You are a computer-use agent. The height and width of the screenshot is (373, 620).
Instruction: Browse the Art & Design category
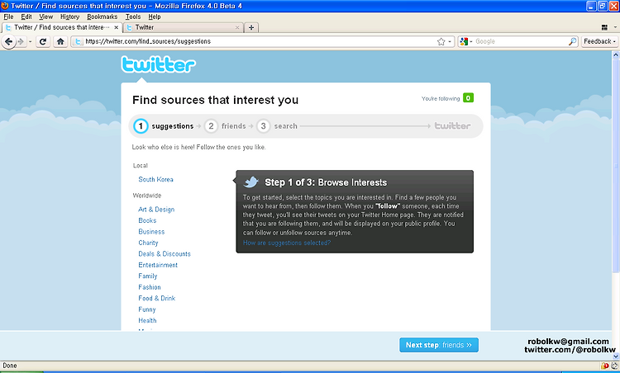coord(156,210)
